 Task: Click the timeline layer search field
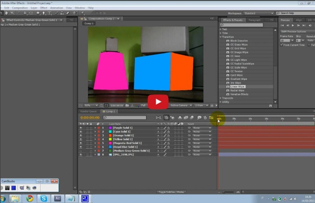pos(124,118)
